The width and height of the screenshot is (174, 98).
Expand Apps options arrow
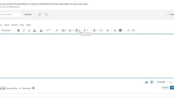pyautogui.click(x=88, y=30)
